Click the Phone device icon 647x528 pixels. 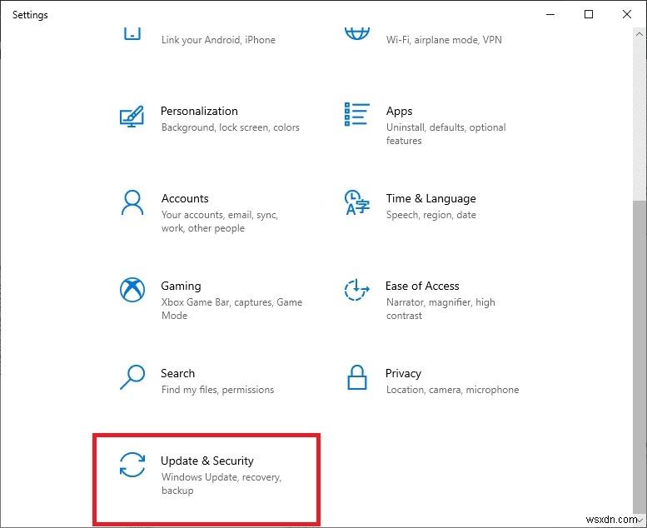tap(132, 33)
